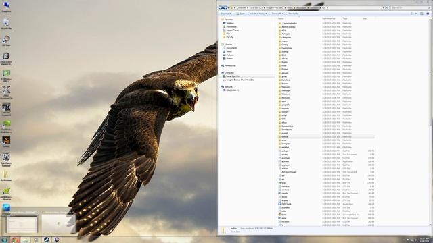This screenshot has height=243, width=433.
Task: Open address bar history dropdown
Action: coord(384,8)
